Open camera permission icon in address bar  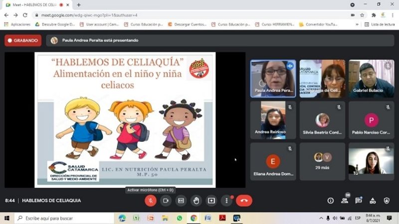click(353, 15)
